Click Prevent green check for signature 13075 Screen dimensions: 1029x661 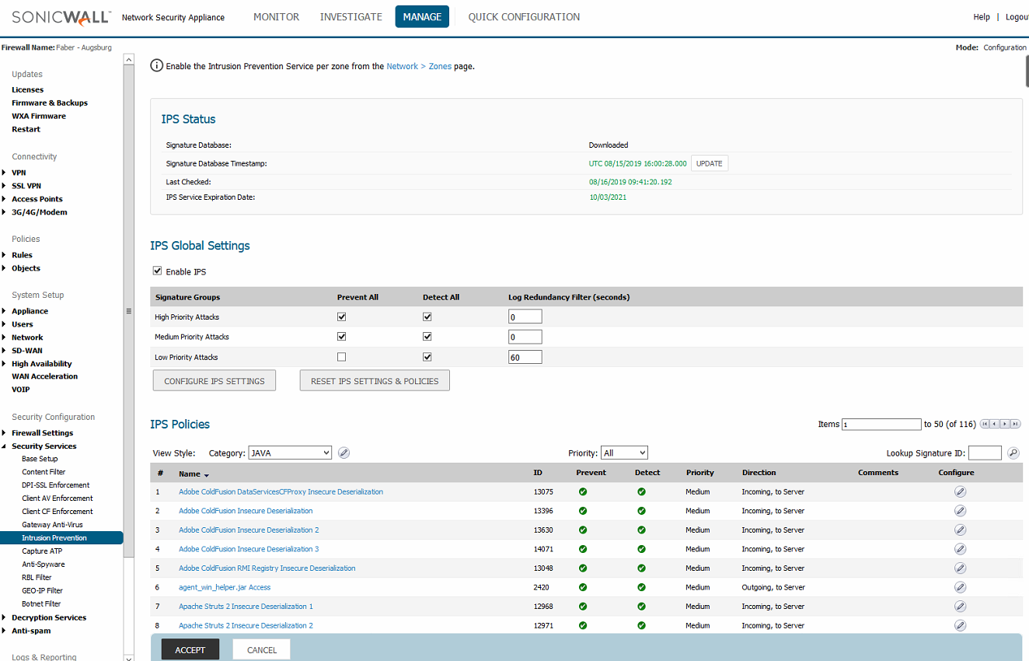pos(583,491)
